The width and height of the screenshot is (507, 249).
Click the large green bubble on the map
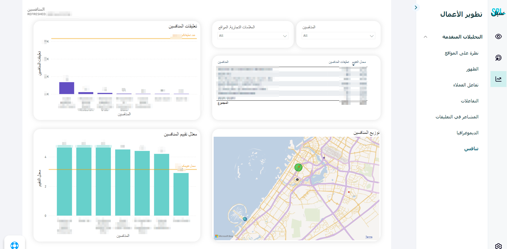298,167
